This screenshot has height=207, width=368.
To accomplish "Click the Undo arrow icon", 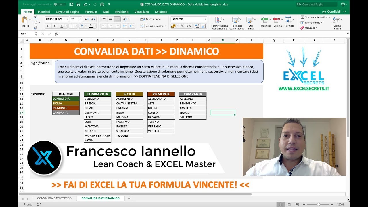I will click(x=85, y=4).
